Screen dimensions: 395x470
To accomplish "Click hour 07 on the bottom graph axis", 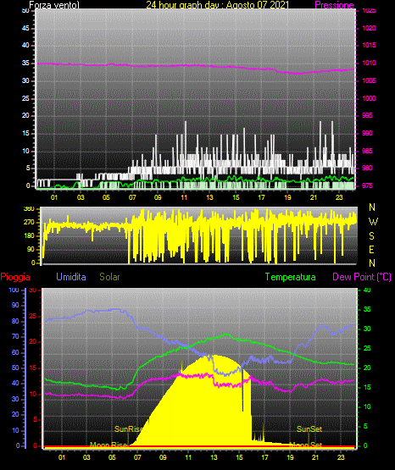I will pos(137,457).
